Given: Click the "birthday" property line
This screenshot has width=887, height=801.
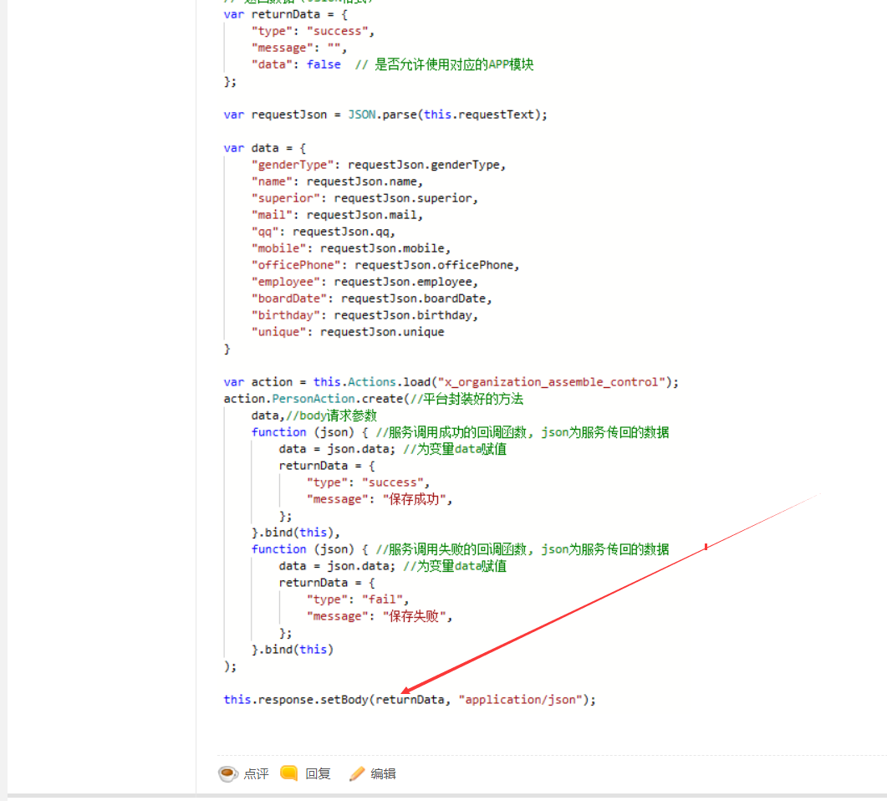Looking at the screenshot, I should [364, 315].
